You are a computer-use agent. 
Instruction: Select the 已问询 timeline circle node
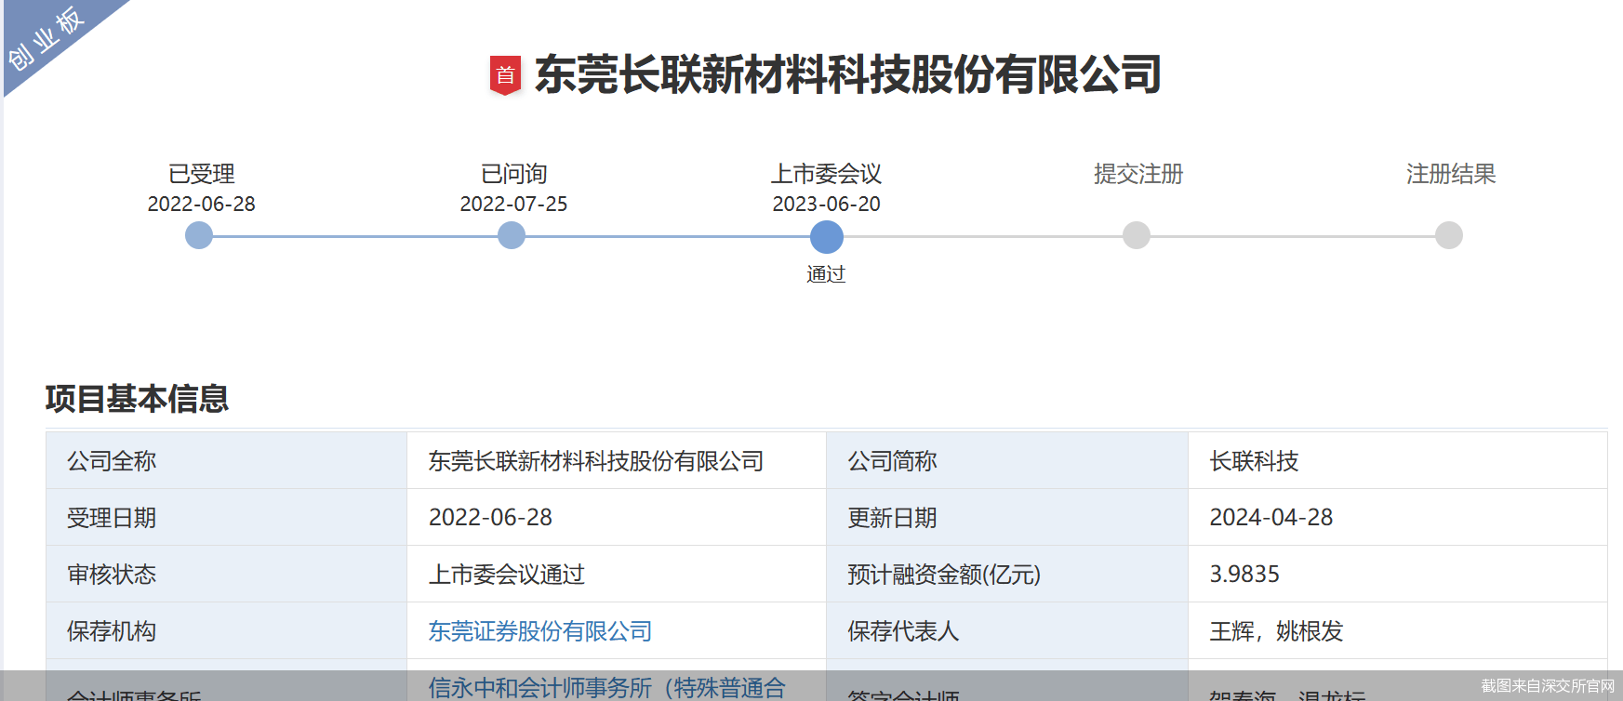click(x=512, y=236)
